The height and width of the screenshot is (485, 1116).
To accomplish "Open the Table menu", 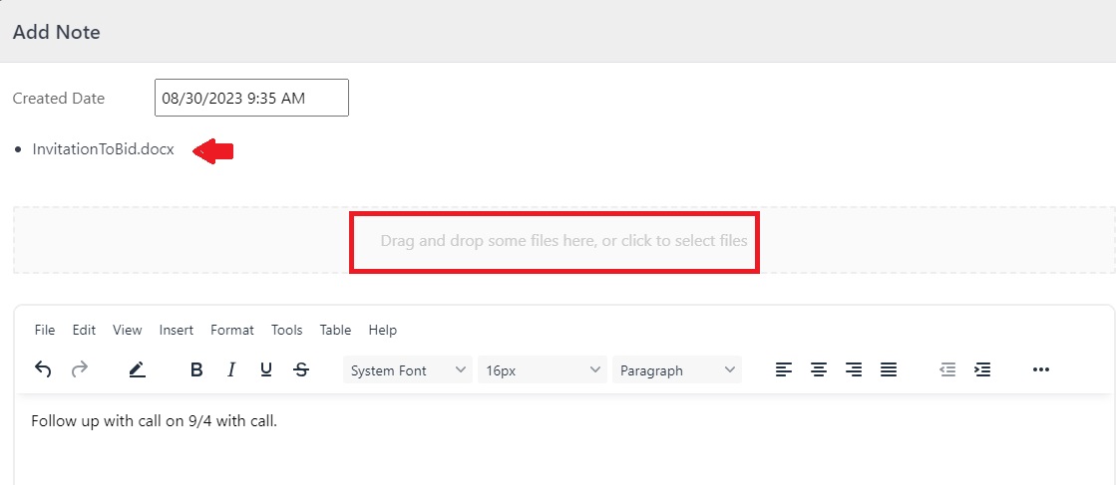I will click(x=335, y=330).
